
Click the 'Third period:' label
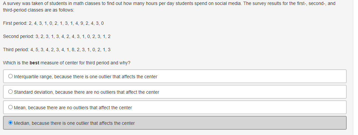[16, 50]
